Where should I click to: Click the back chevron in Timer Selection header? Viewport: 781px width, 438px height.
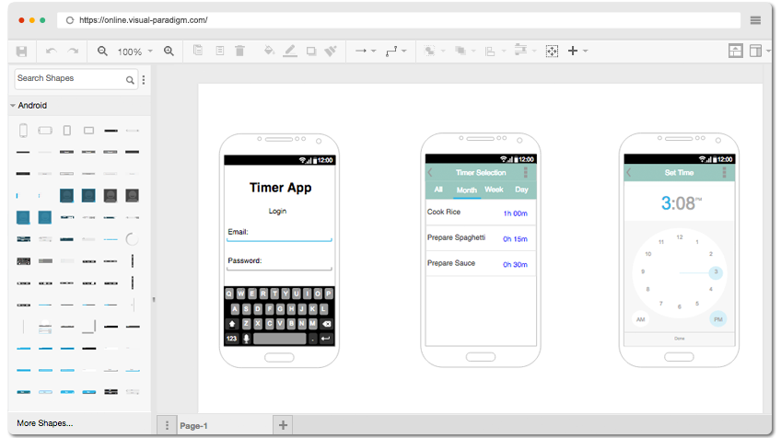(430, 172)
